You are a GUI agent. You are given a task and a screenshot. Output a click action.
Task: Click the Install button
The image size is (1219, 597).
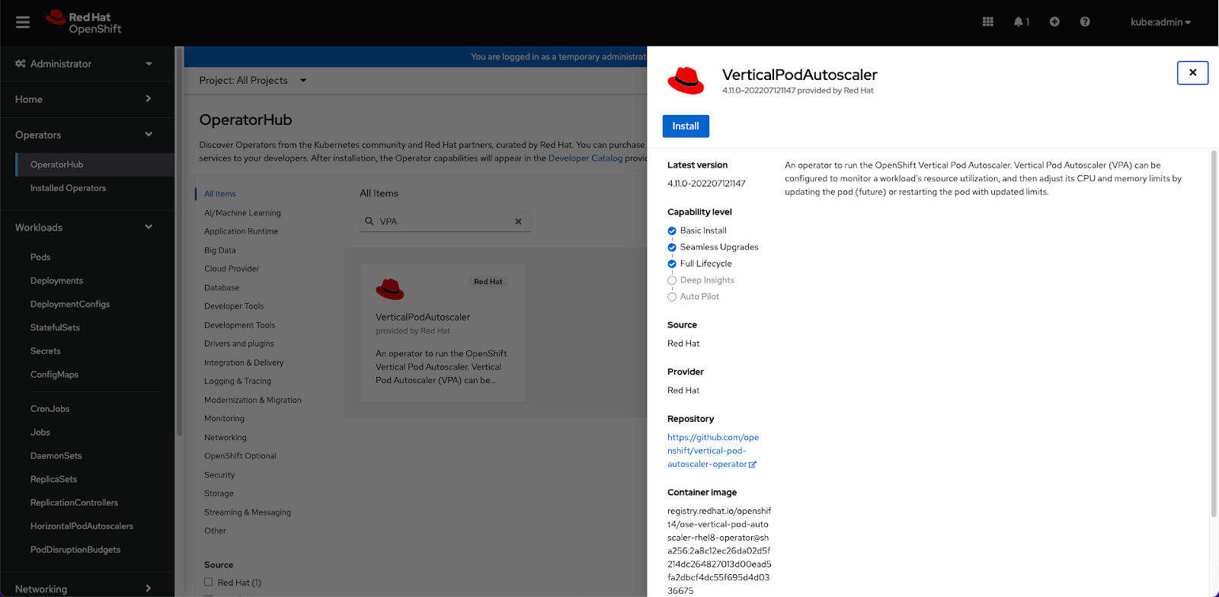click(685, 126)
